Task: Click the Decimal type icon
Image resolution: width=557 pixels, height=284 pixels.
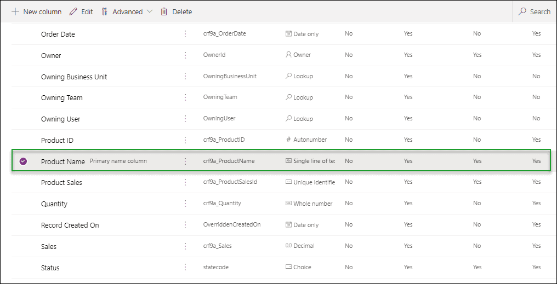Action: click(x=288, y=245)
